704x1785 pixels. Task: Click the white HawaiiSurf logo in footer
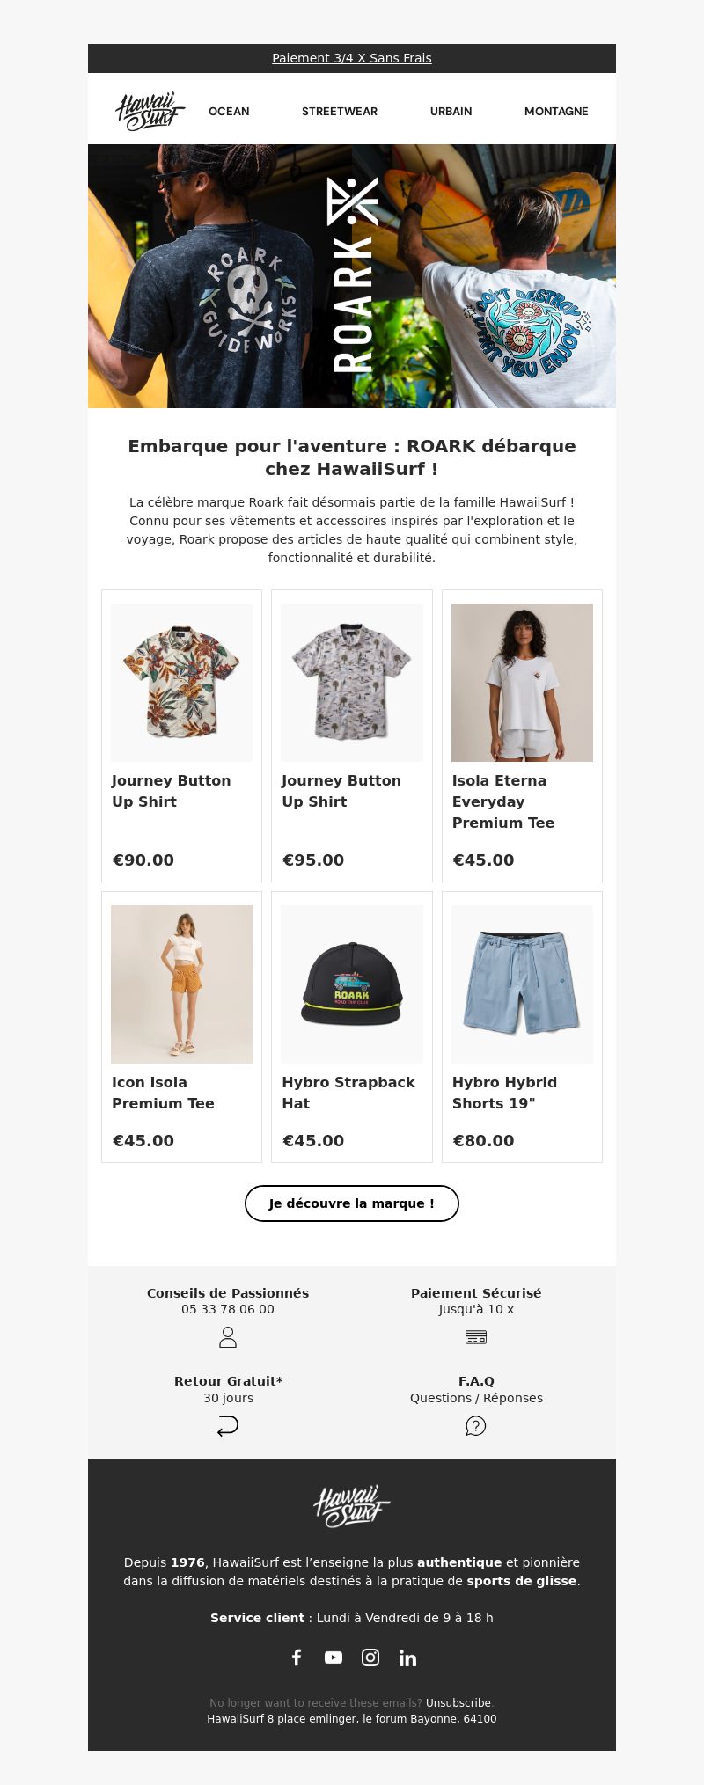click(x=352, y=1506)
